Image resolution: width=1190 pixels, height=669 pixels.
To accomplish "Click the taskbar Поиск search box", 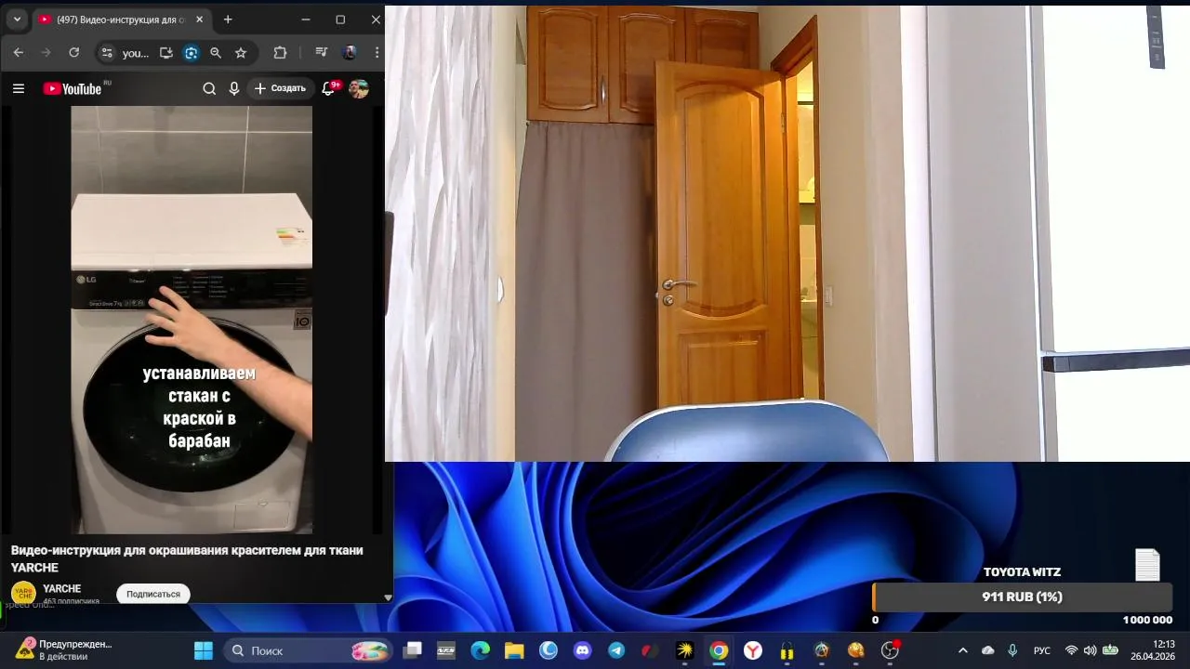I will [x=309, y=650].
